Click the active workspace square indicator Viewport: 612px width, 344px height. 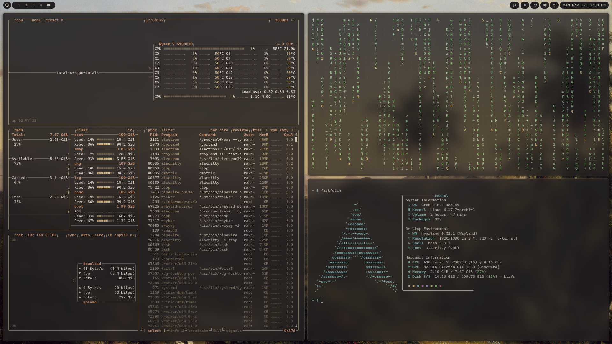(48, 5)
